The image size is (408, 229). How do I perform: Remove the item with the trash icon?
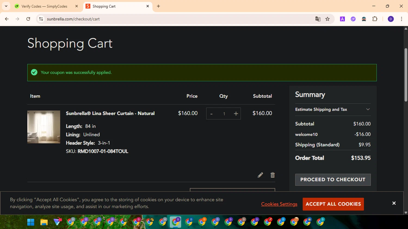[x=273, y=175]
